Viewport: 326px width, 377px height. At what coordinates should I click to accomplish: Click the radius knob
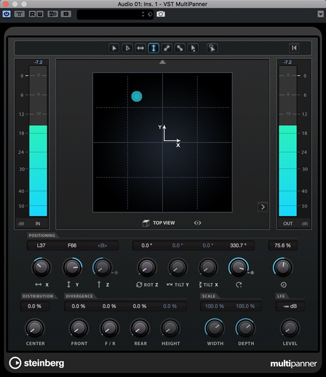(x=283, y=268)
